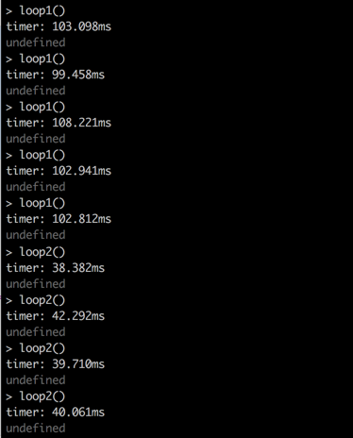This screenshot has width=353, height=438.
Task: Select the 38.382ms timer result
Action: click(x=56, y=268)
